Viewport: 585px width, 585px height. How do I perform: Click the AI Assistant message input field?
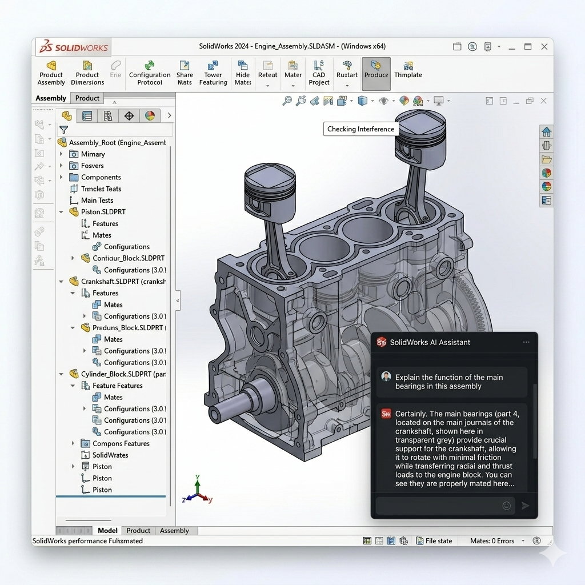(445, 506)
